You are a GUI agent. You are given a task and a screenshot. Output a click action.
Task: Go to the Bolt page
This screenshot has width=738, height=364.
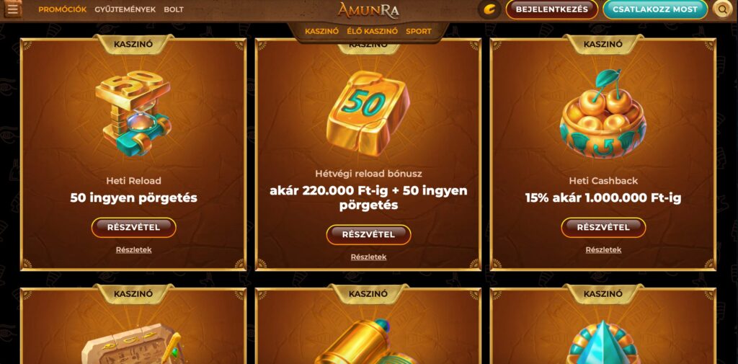tap(174, 9)
